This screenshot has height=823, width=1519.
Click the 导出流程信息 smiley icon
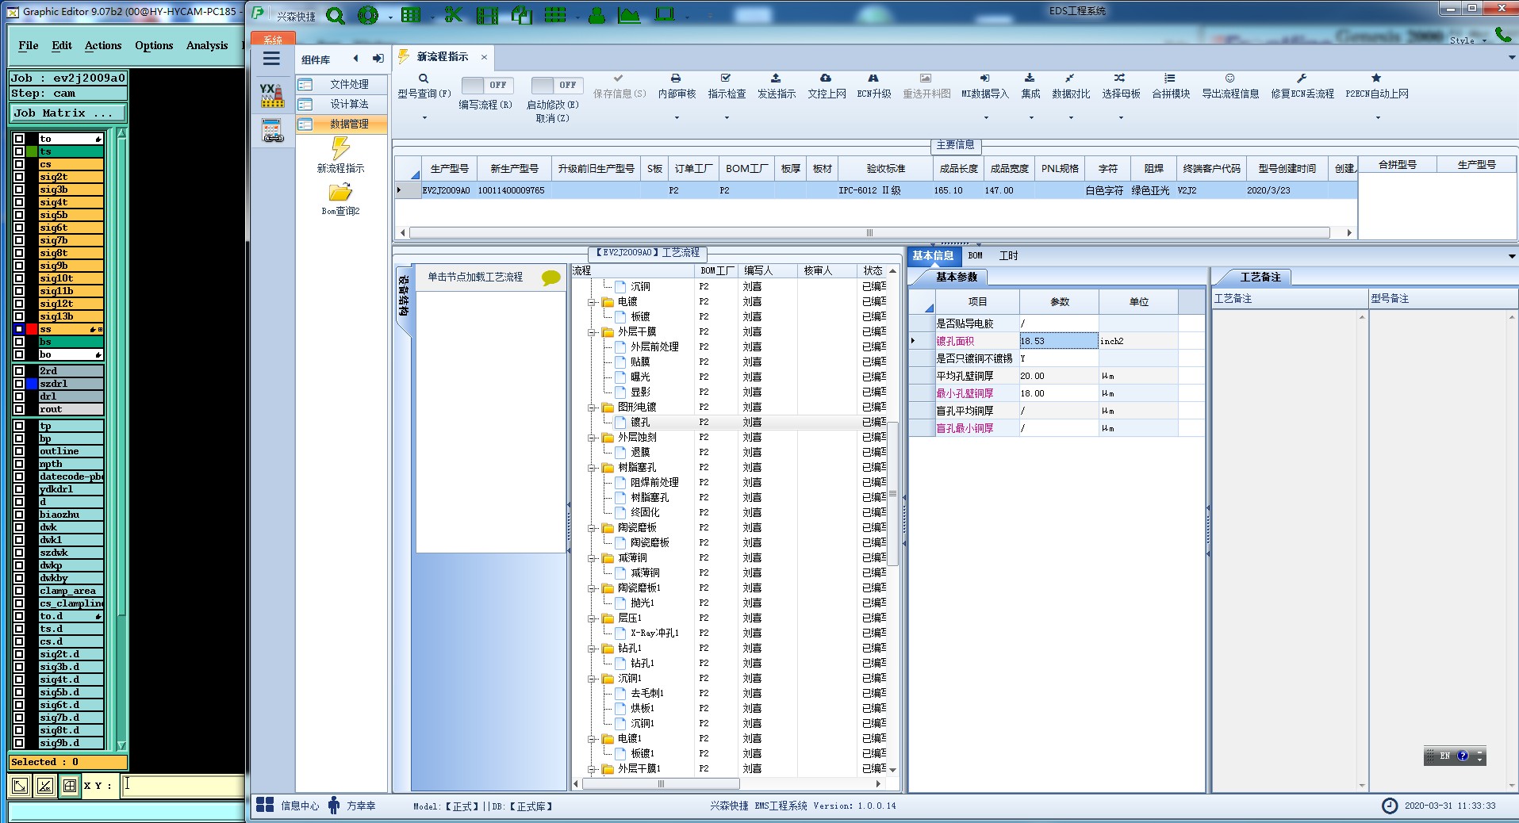point(1229,78)
